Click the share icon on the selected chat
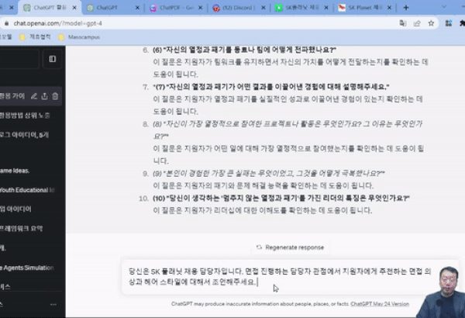This screenshot has height=318, width=465. 44,96
